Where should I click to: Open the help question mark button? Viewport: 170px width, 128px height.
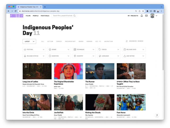(157, 115)
